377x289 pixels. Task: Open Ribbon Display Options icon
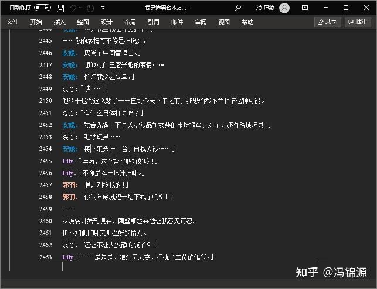[305, 8]
